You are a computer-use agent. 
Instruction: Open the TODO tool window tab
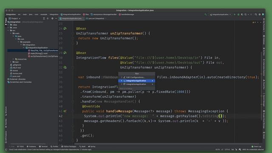20,147
